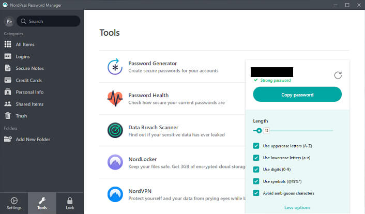365x214 pixels.
Task: Click the Password Health heart icon
Action: coord(115,99)
